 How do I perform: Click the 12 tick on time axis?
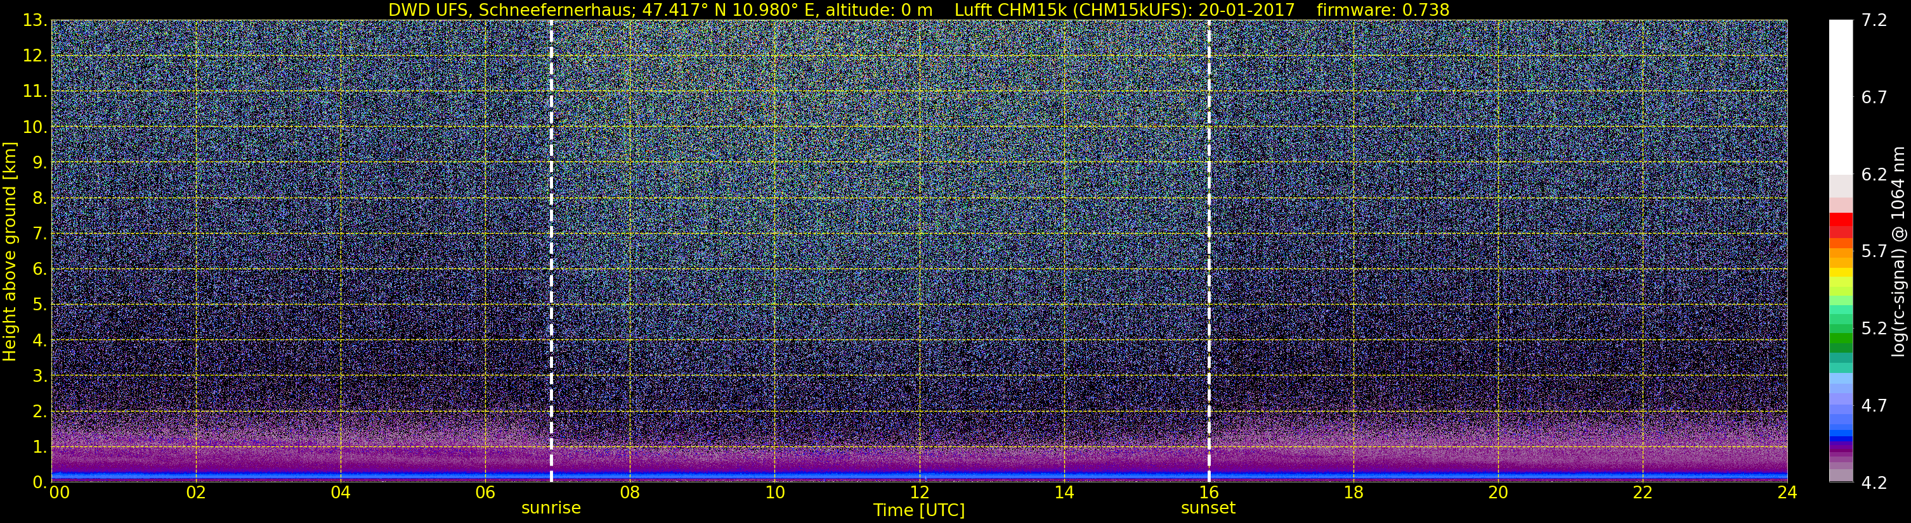(919, 493)
